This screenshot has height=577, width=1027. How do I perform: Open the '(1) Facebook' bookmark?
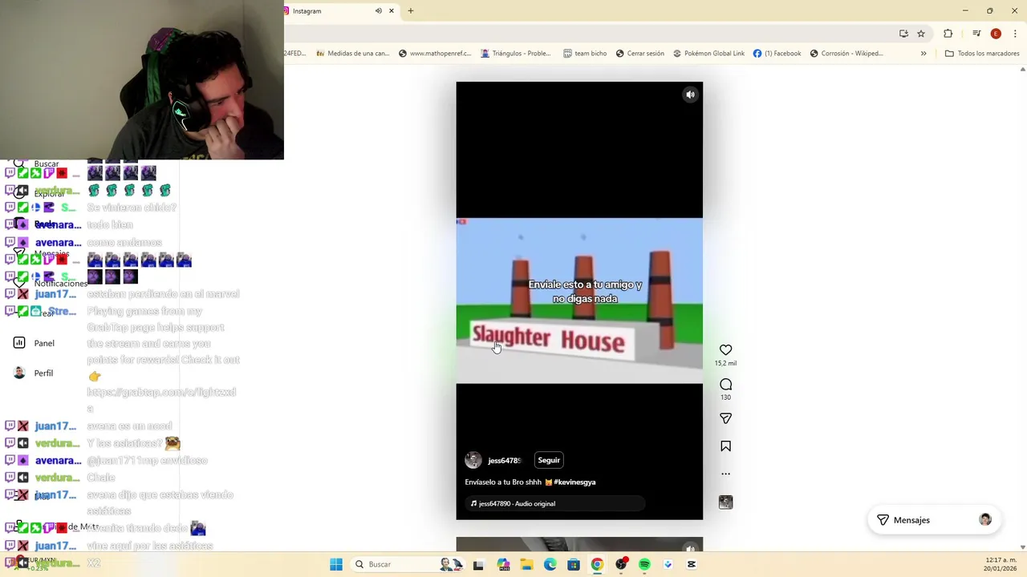(777, 54)
